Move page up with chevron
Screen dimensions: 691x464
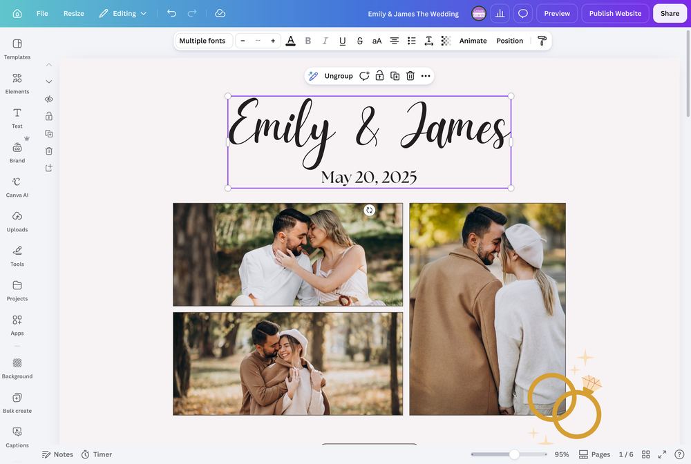click(49, 65)
